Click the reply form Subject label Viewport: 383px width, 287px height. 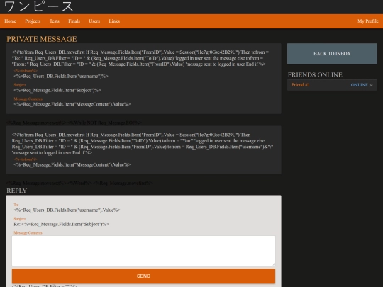[x=20, y=219]
